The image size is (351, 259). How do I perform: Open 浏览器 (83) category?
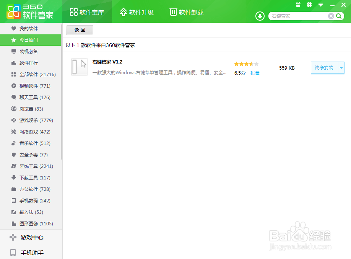pyautogui.click(x=31, y=109)
